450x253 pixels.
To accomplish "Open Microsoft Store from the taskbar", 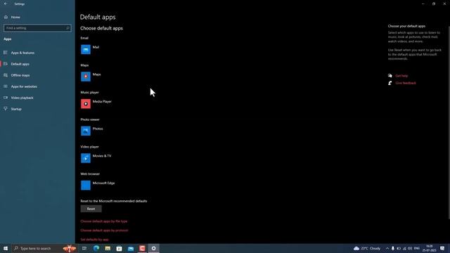I will tap(119, 248).
